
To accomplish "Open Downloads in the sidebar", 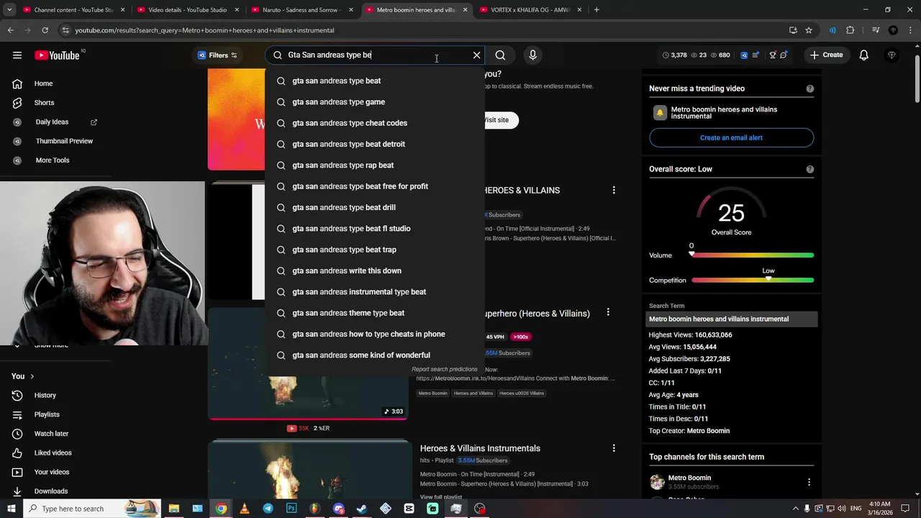I will tap(51, 491).
